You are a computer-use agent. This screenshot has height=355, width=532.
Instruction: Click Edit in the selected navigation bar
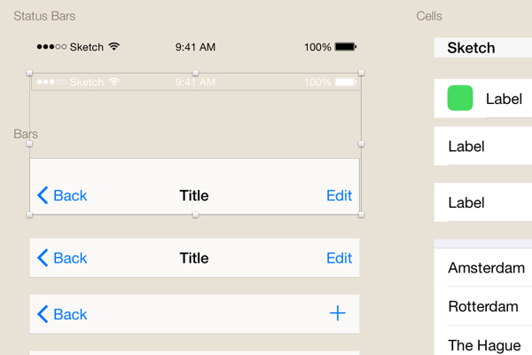click(x=339, y=195)
